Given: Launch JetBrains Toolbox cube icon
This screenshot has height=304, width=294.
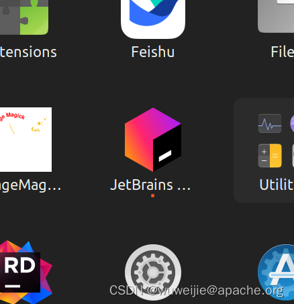Looking at the screenshot, I should click(153, 140).
